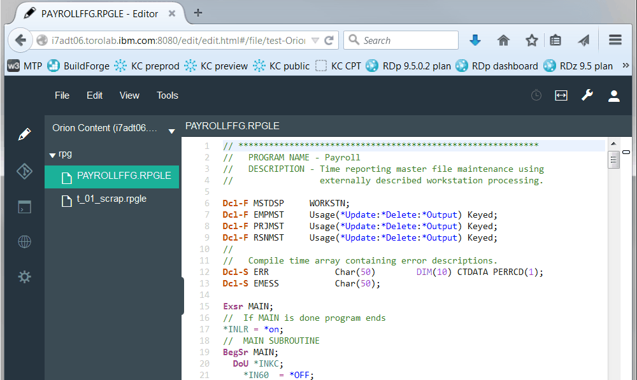The height and width of the screenshot is (380, 637).
Task: Open the Shell console sidebar icon
Action: tap(24, 207)
